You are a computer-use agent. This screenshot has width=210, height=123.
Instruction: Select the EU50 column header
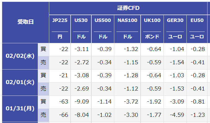[197, 29]
